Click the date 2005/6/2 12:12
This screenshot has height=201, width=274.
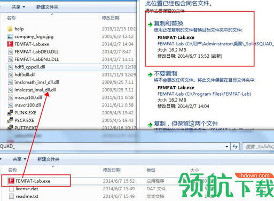118,36
